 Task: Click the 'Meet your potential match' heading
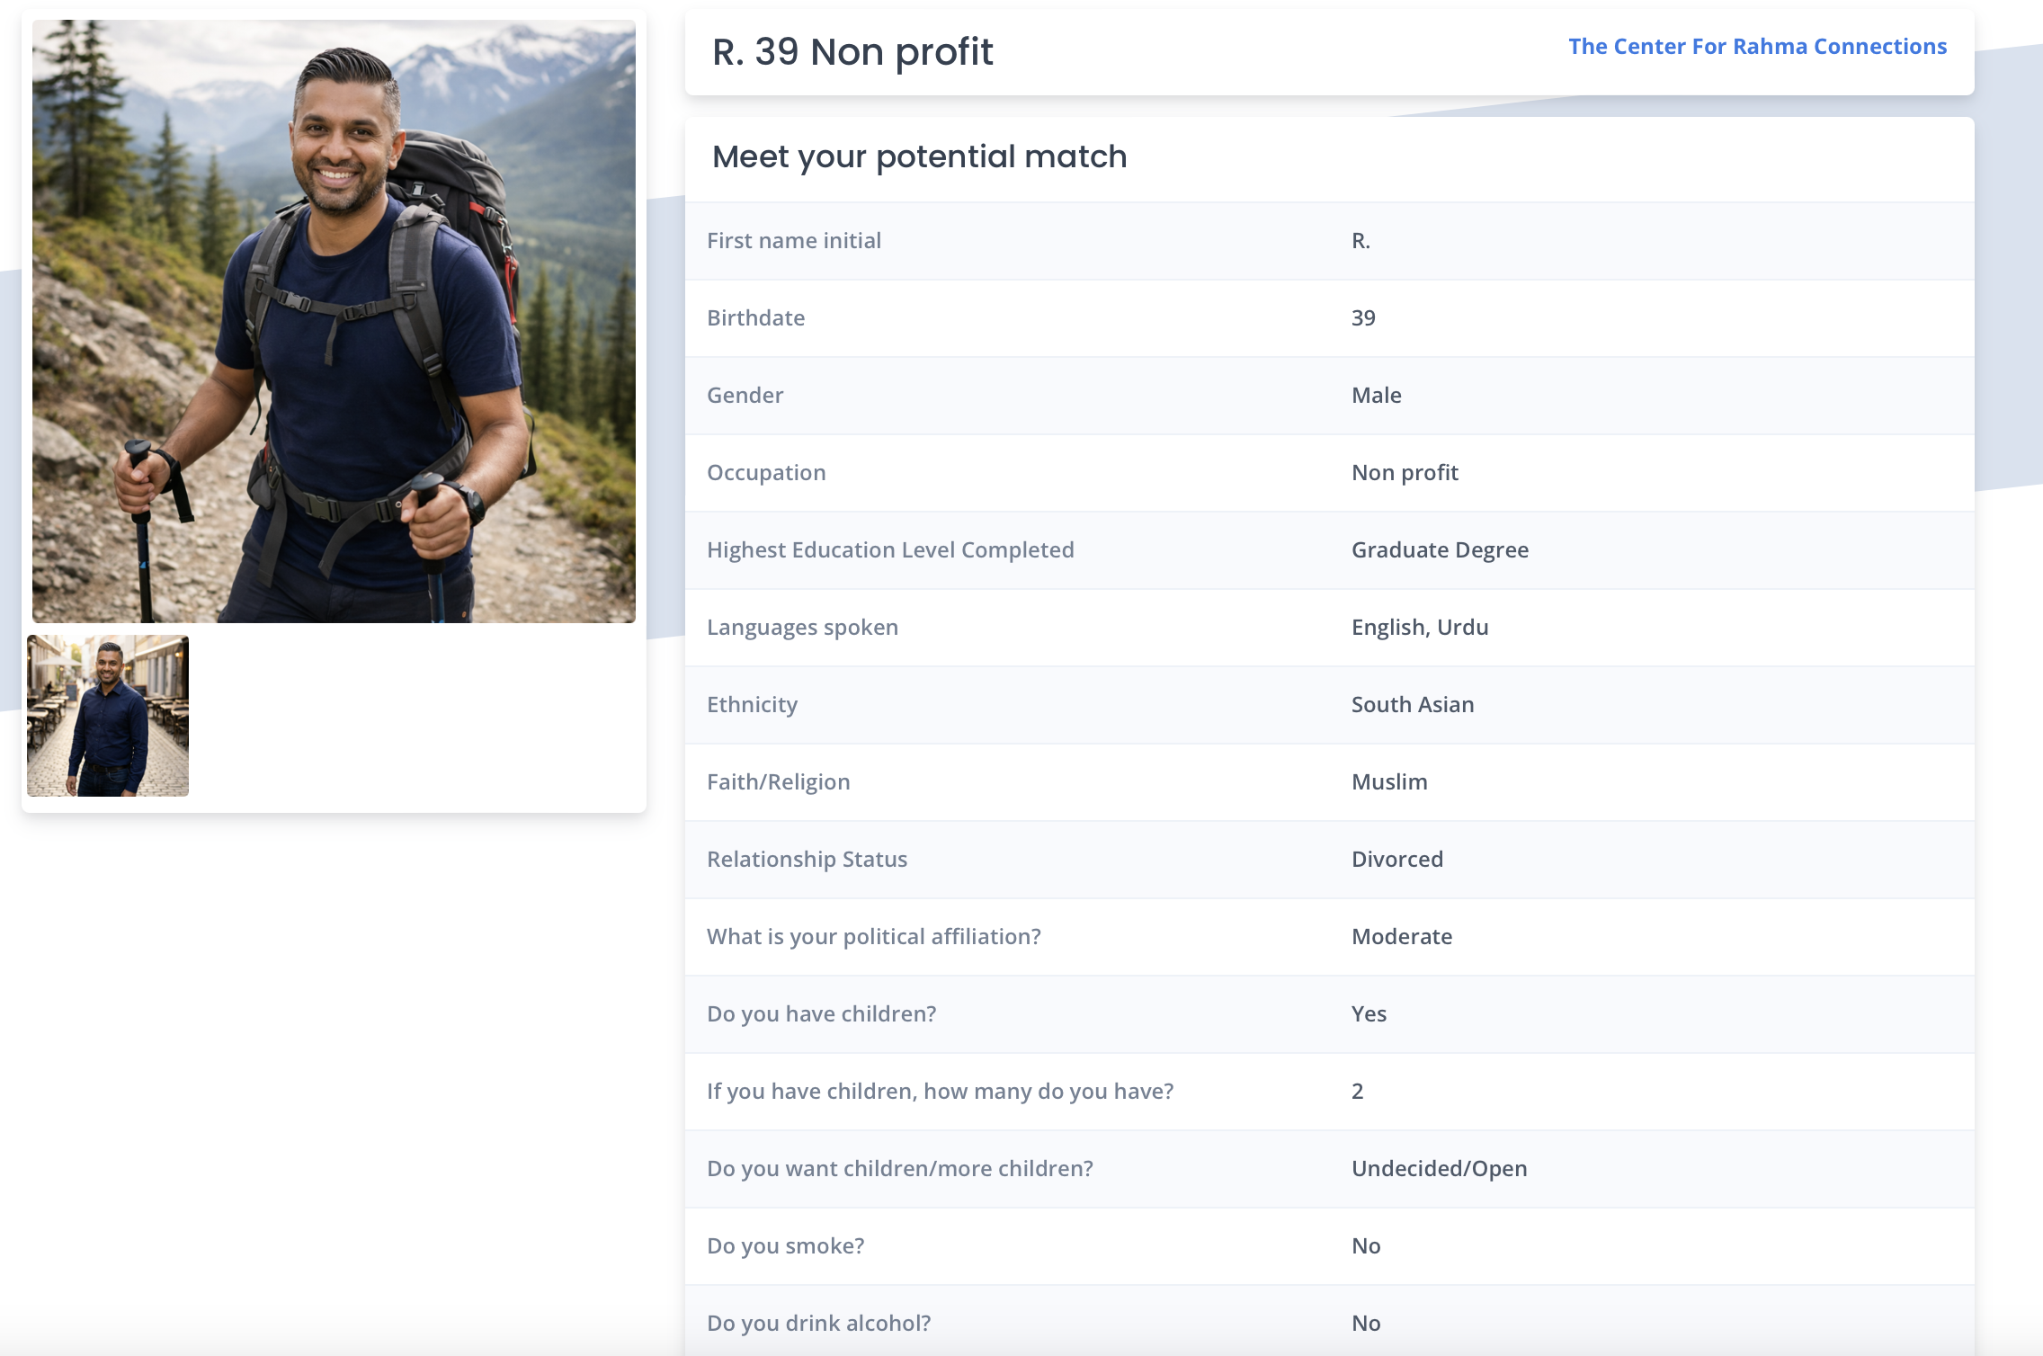[919, 156]
